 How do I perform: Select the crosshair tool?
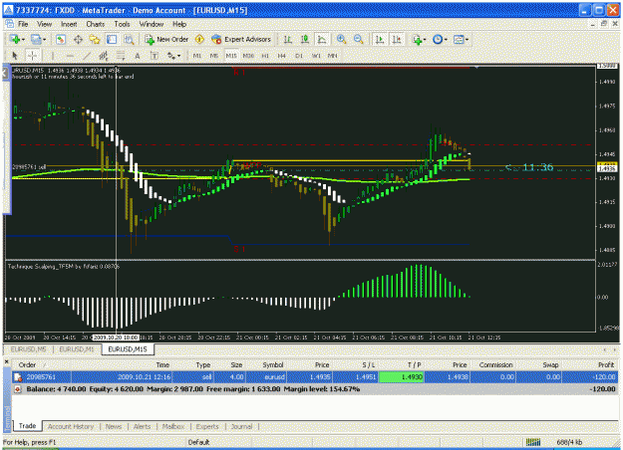pyautogui.click(x=32, y=56)
